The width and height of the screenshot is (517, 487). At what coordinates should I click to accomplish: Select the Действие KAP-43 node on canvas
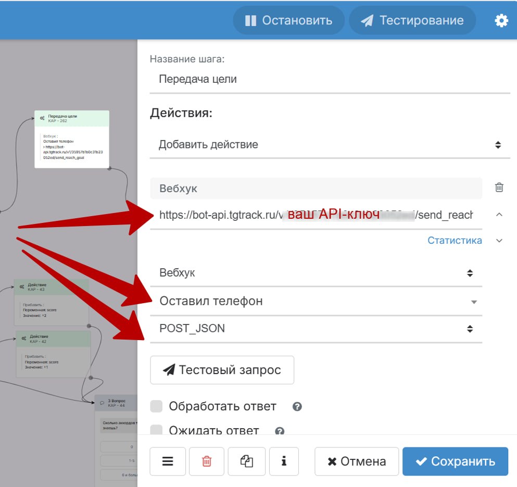click(52, 302)
